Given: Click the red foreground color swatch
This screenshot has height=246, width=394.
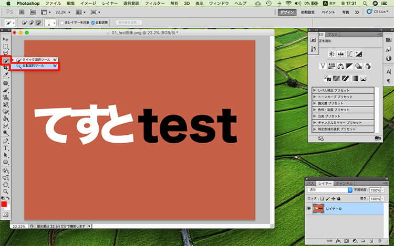Looking at the screenshot, I should click(x=4, y=204).
